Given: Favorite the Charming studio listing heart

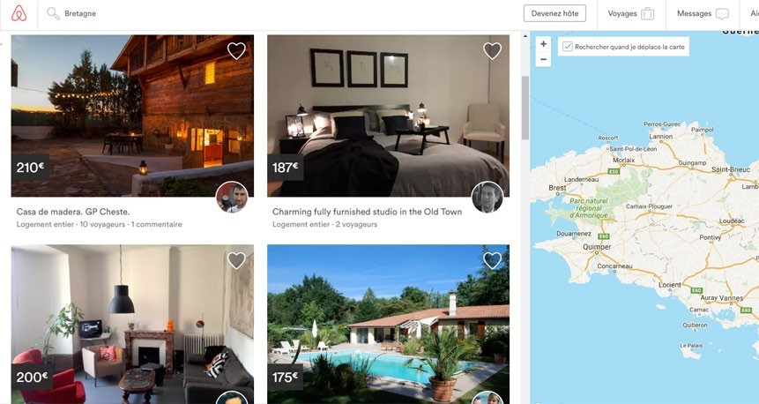Looking at the screenshot, I should [492, 51].
